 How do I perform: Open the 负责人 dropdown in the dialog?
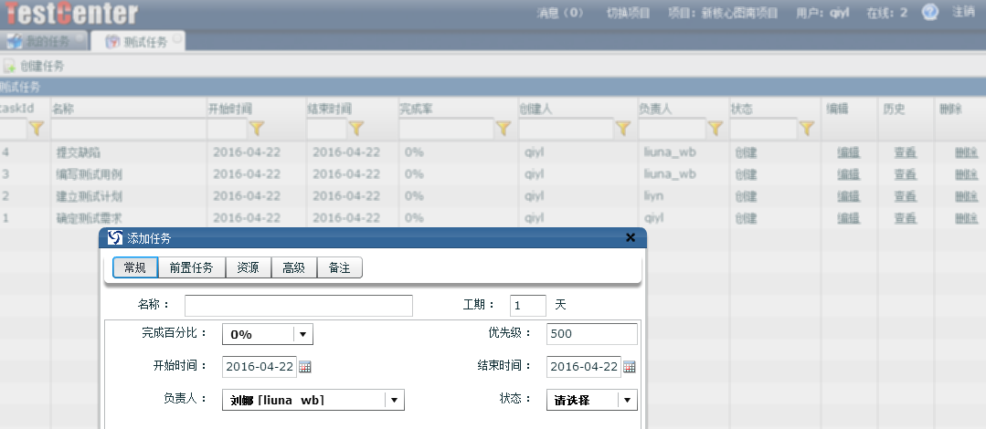point(394,400)
